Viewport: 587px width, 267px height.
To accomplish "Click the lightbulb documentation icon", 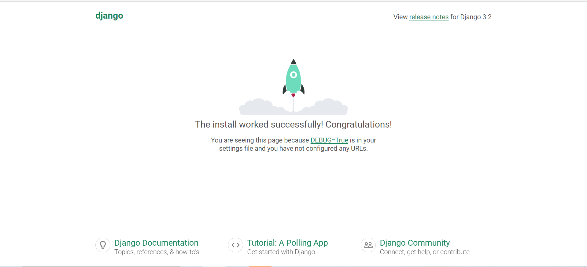I will (103, 245).
